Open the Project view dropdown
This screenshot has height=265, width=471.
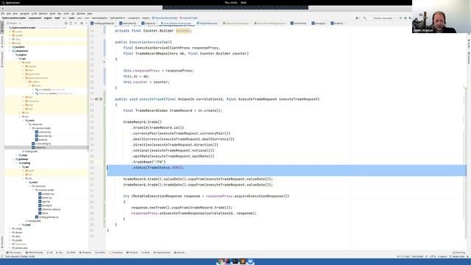[x=14, y=23]
